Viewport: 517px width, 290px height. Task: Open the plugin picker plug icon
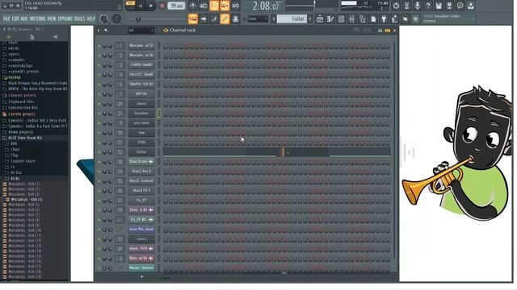(x=384, y=19)
